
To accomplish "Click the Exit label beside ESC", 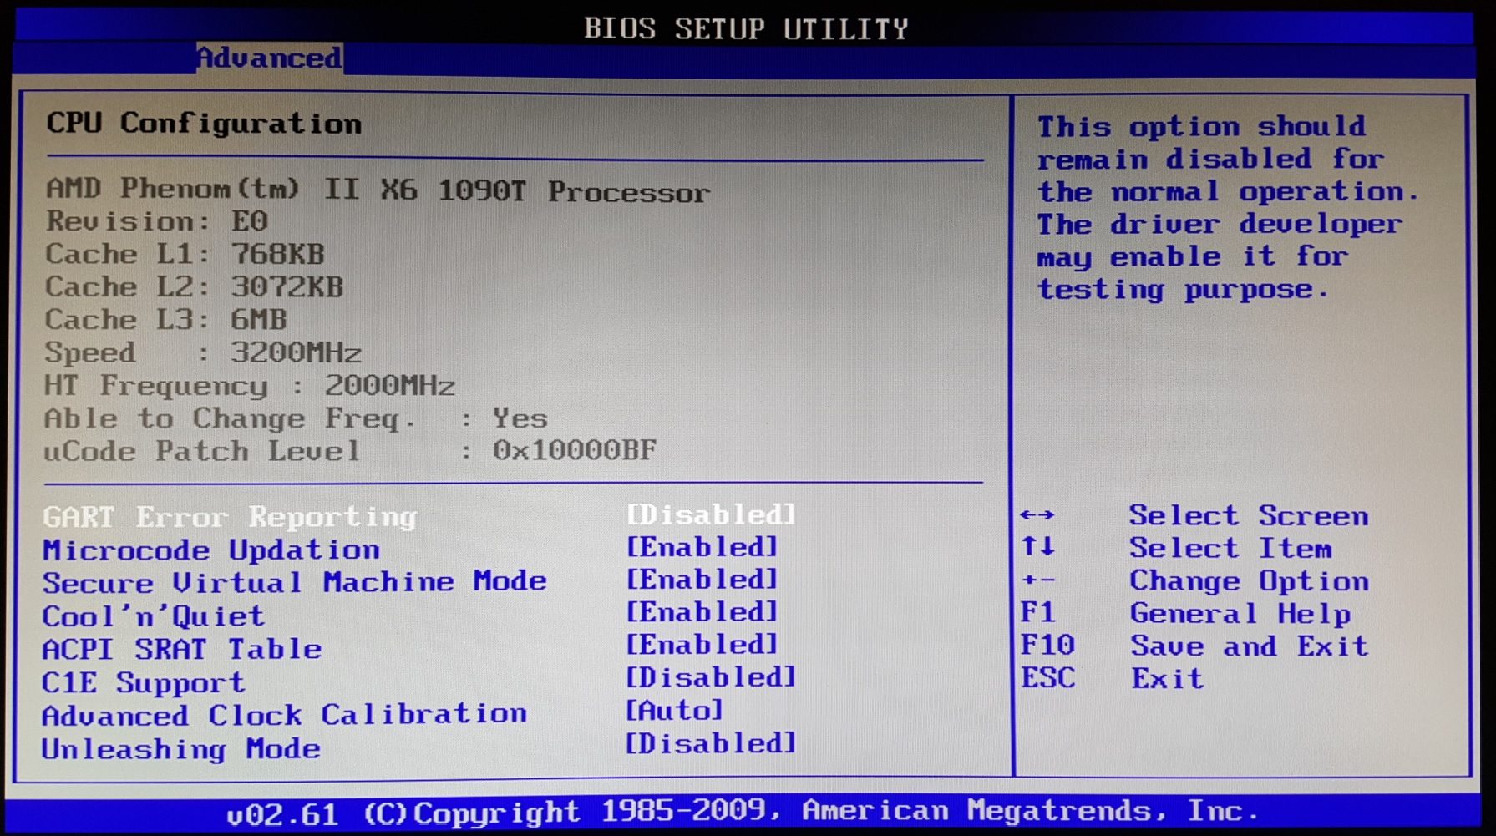I will click(x=1167, y=678).
